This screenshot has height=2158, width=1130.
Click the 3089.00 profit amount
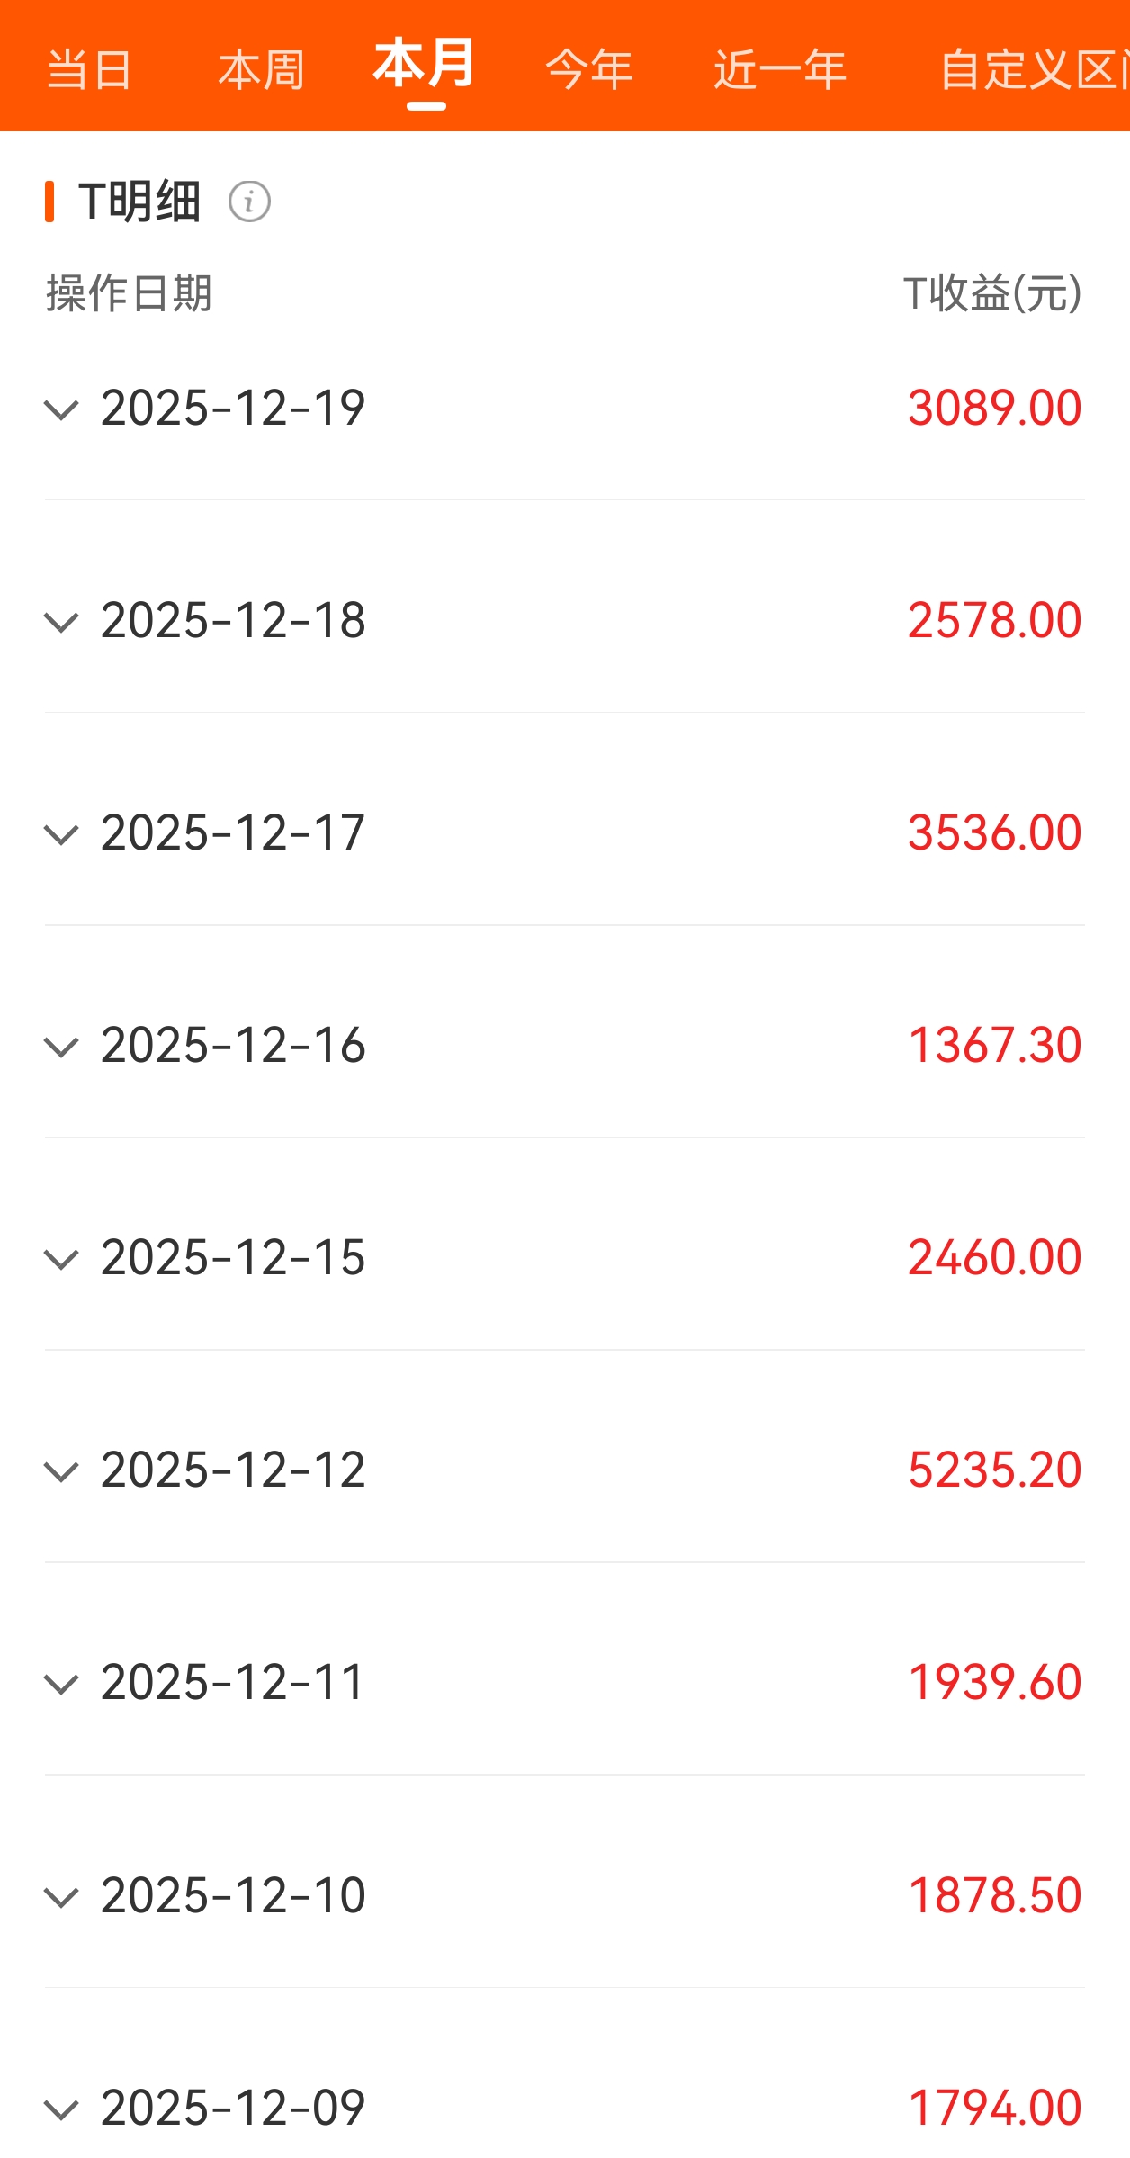pos(994,409)
